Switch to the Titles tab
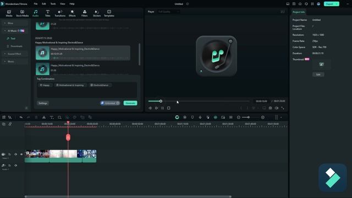 pyautogui.click(x=48, y=13)
